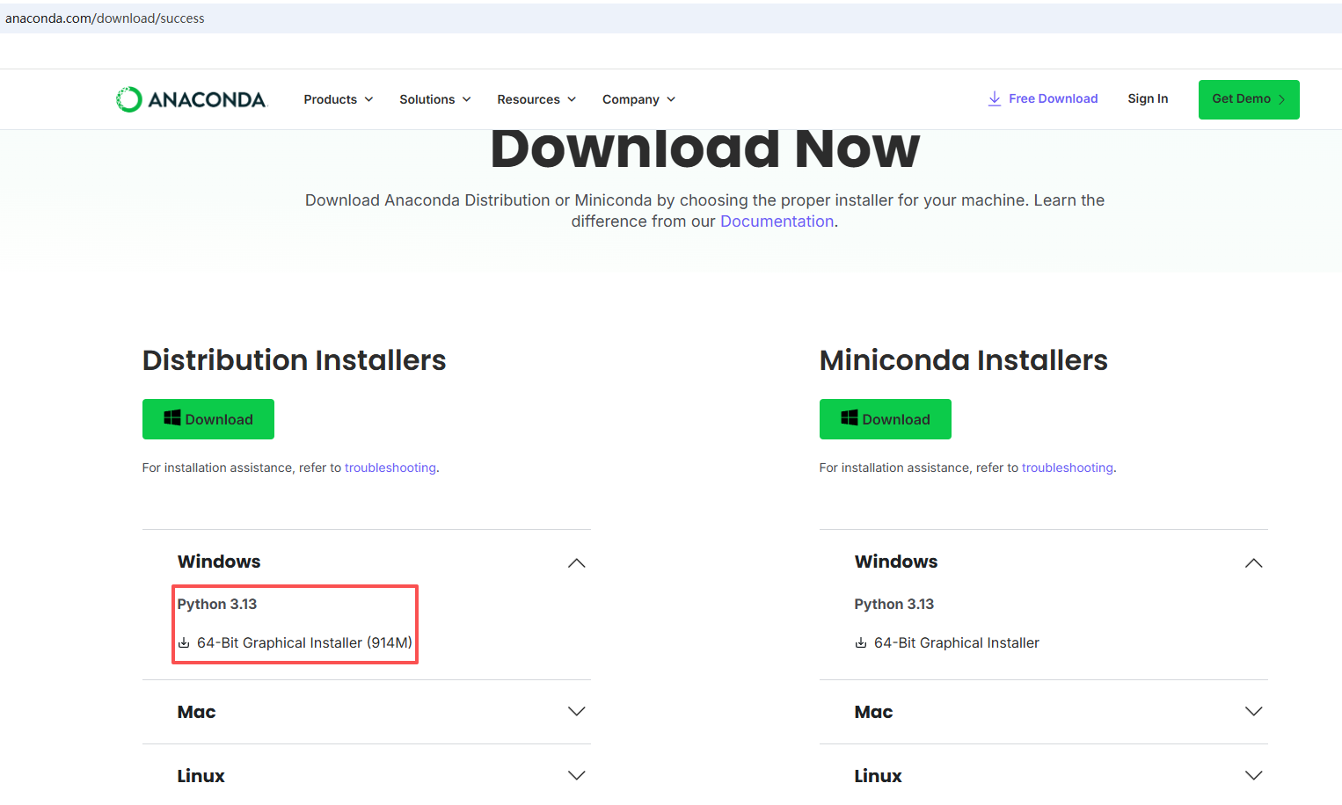Open the Documentation link

coord(777,221)
